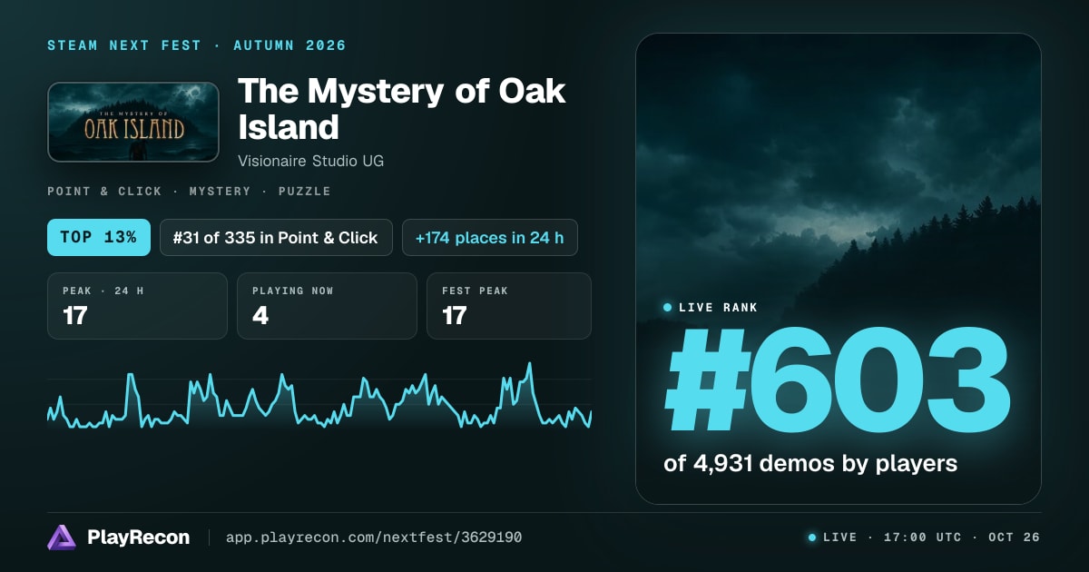
Task: Click the Visionaire Studio UG developer name
Action: tap(310, 161)
